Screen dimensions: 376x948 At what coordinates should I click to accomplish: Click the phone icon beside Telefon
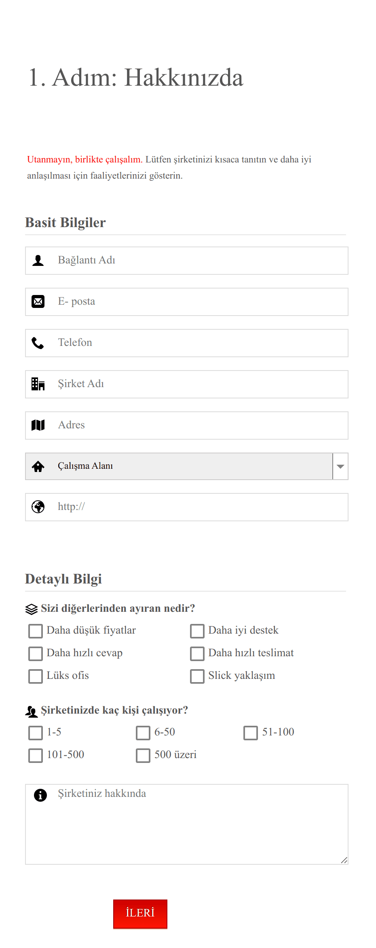pos(38,343)
